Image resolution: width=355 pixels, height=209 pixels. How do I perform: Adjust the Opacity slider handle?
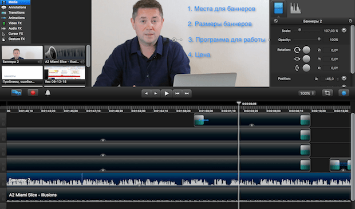click(319, 39)
